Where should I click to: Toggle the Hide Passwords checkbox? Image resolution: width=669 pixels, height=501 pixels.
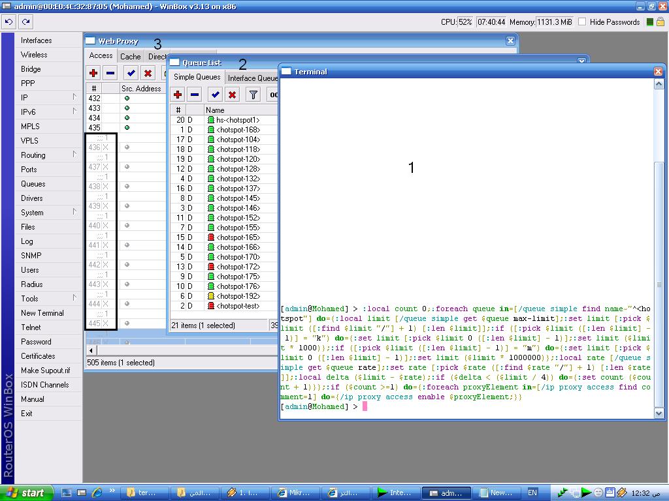tap(582, 22)
